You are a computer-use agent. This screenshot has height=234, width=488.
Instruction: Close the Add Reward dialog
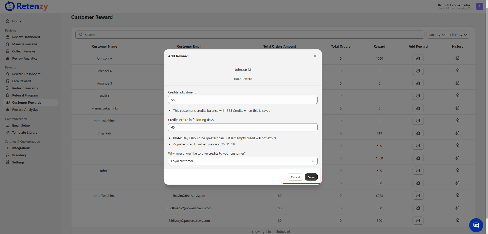[x=315, y=56]
